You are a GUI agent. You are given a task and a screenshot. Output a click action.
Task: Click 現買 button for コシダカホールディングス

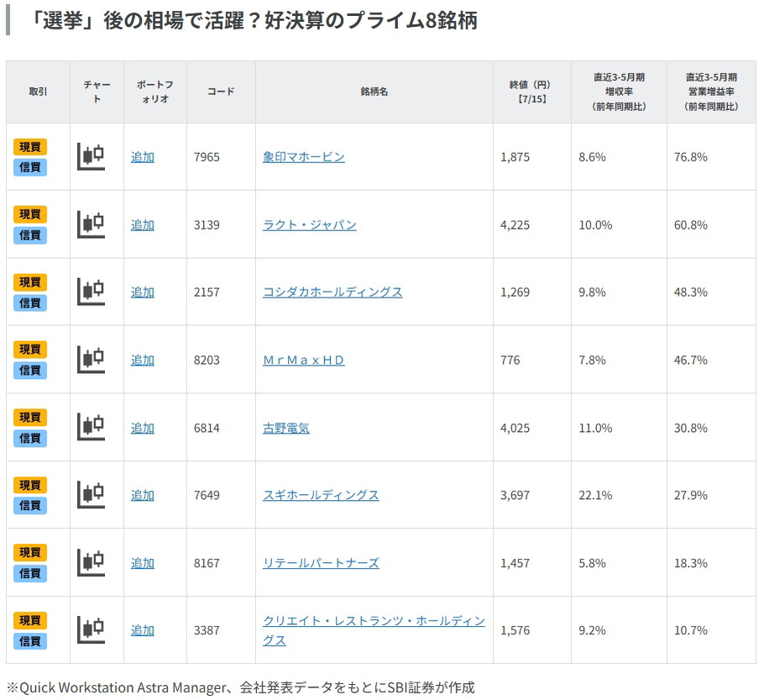pos(30,282)
